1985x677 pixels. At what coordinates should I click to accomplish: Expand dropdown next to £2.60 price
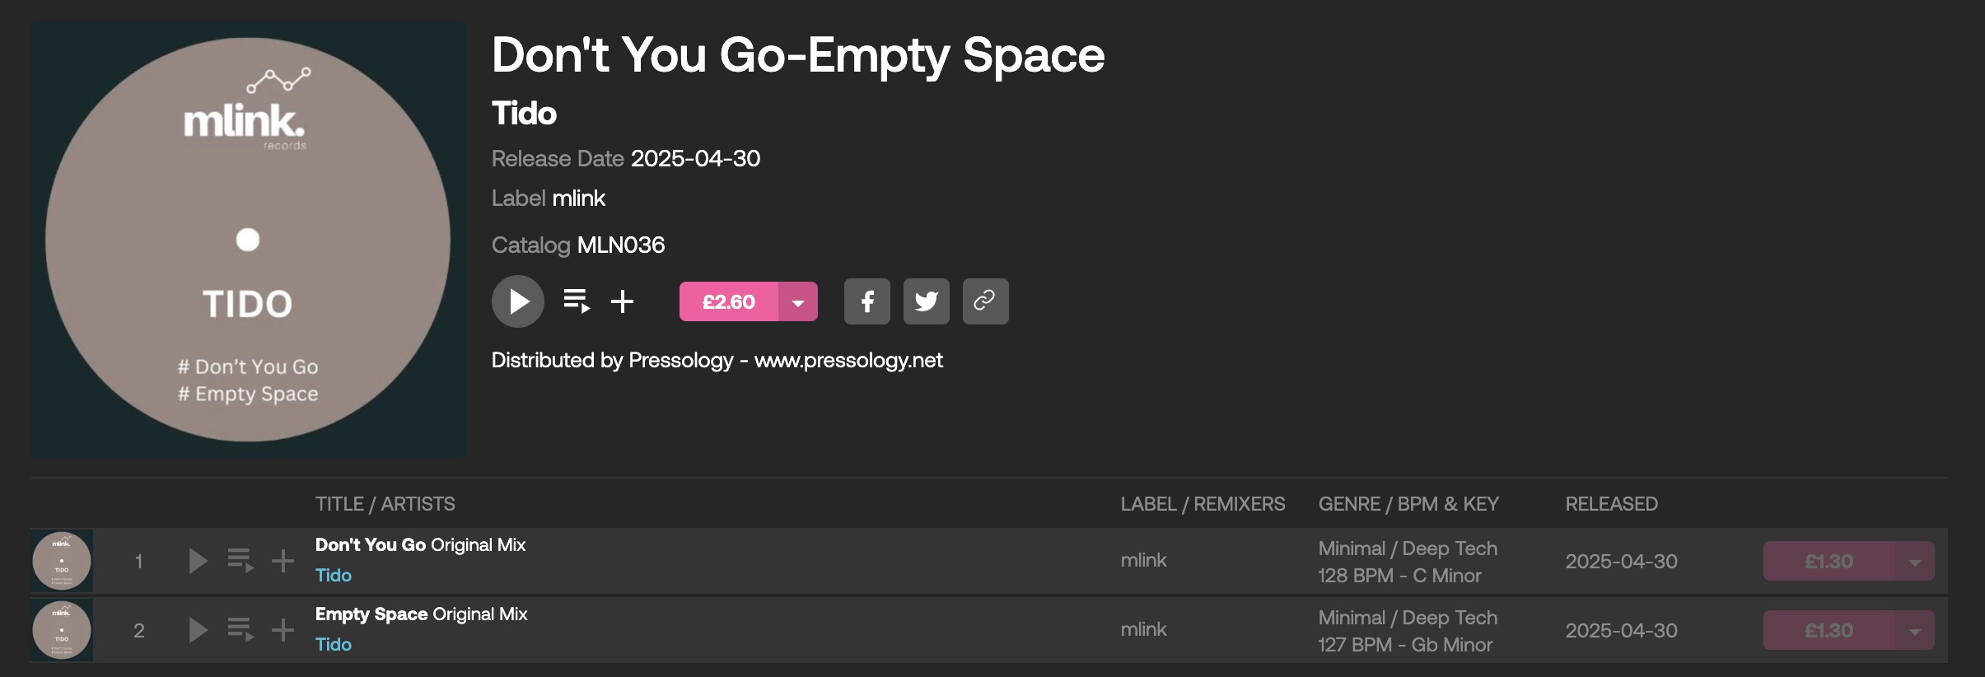798,301
